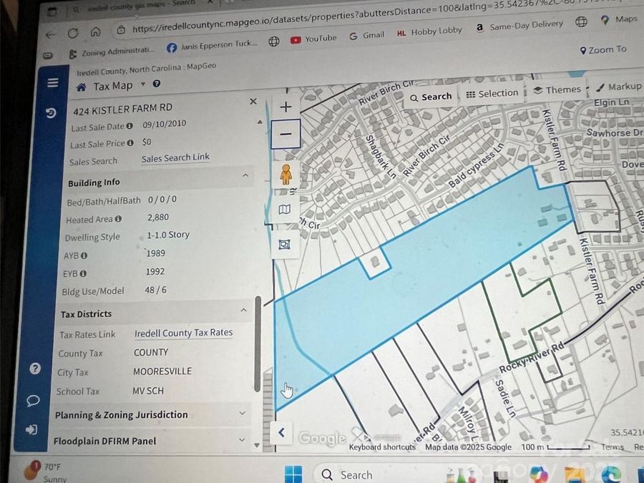The height and width of the screenshot is (483, 644).
Task: Click the panel scroll-up arrow
Action: [x=260, y=122]
